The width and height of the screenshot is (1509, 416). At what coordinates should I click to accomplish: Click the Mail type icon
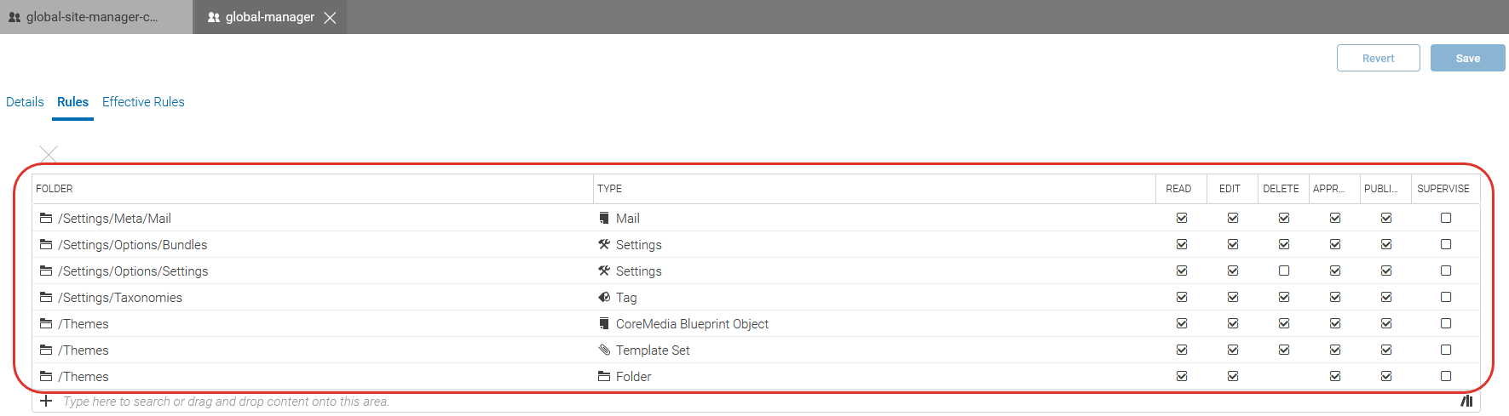(604, 218)
